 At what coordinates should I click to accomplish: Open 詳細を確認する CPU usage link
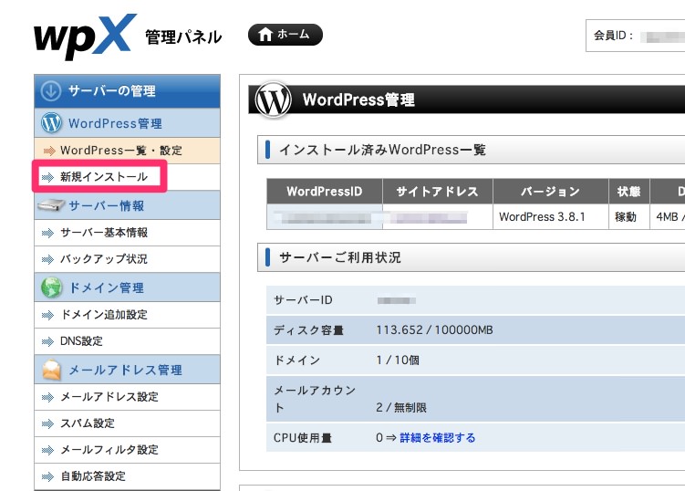point(437,438)
